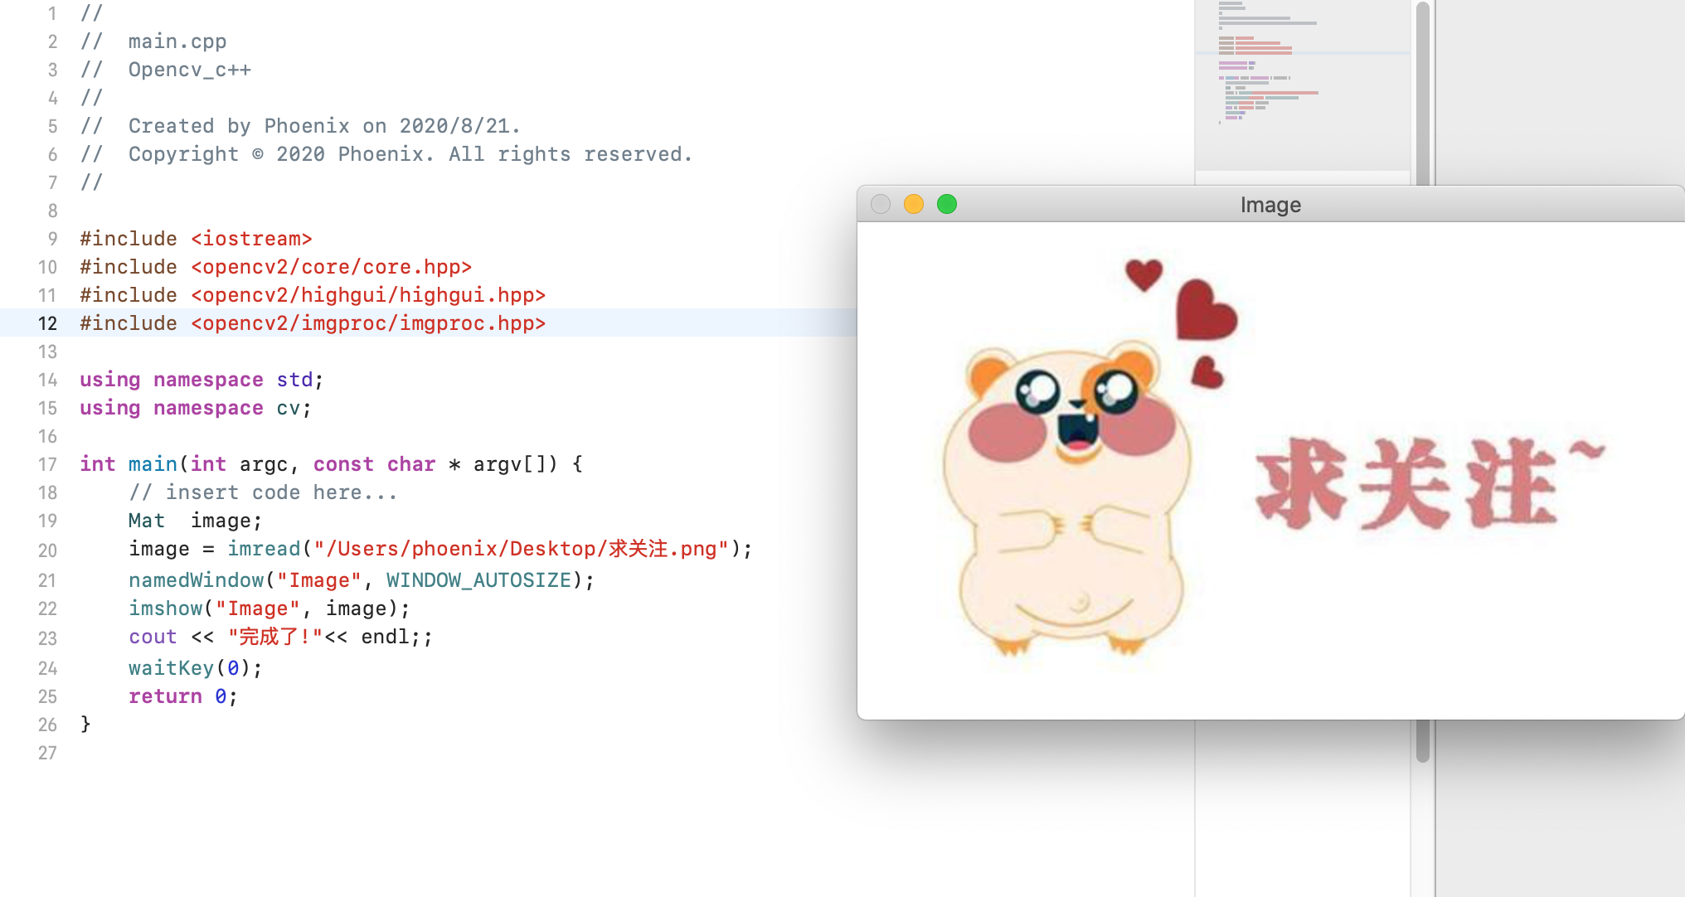The height and width of the screenshot is (897, 1685).
Task: Place cursor on imread function call
Action: (264, 549)
